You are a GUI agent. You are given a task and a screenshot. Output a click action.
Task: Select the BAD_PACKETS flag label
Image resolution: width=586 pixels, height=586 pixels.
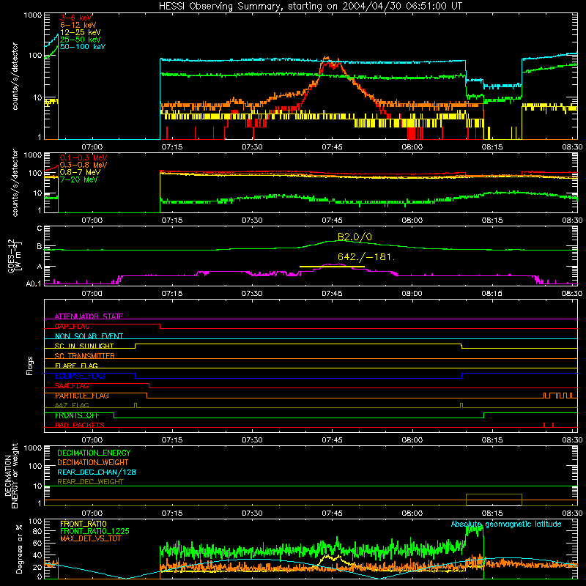tap(80, 425)
